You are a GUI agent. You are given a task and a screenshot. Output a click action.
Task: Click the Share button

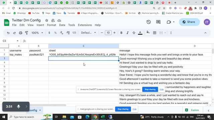click(189, 22)
